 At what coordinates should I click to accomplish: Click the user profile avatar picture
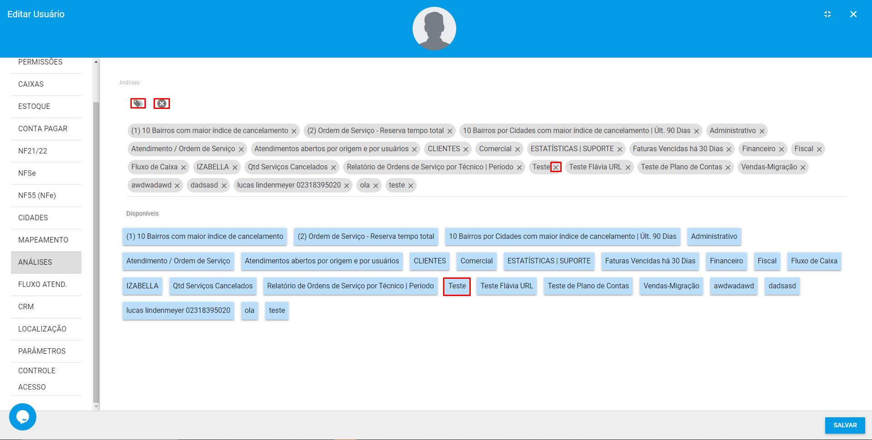(434, 28)
